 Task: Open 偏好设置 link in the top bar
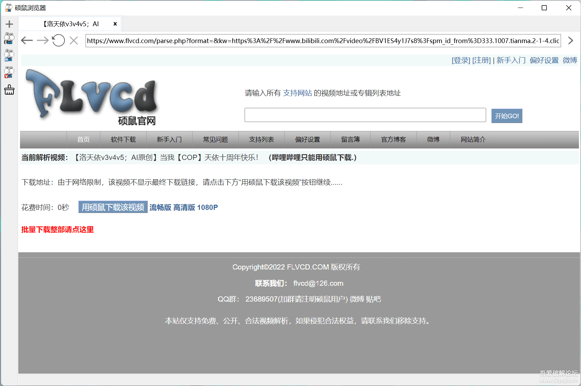pyautogui.click(x=544, y=60)
